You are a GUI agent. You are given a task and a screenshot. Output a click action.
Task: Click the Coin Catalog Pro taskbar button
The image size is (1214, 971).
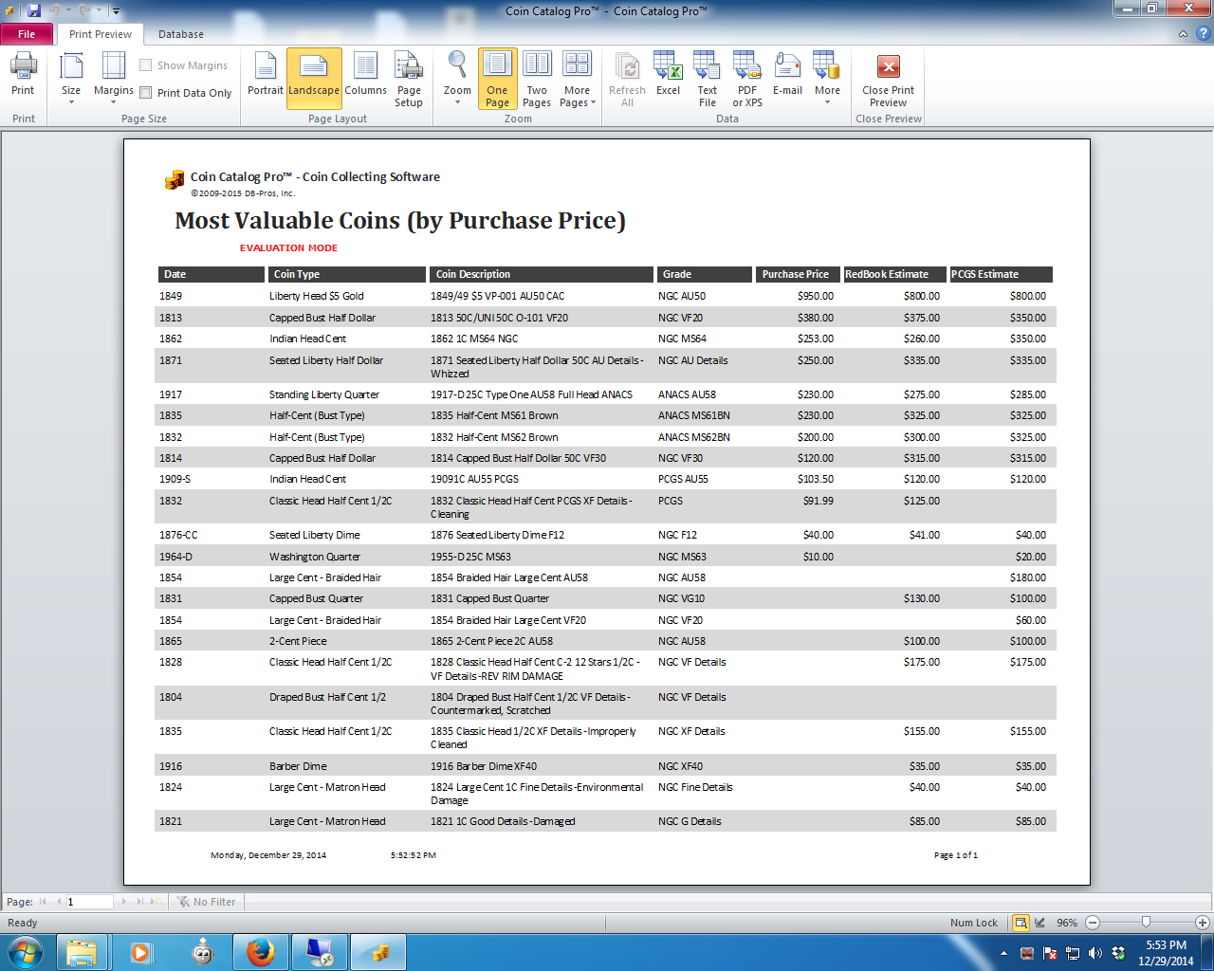pos(379,952)
